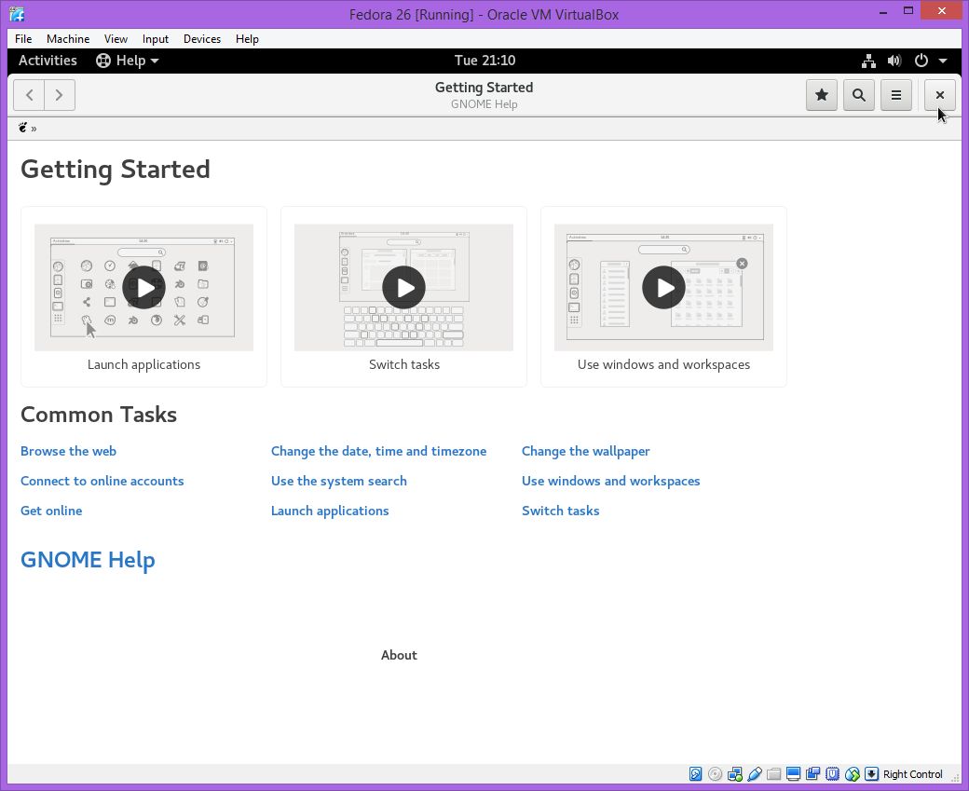Expand the system menu arrow in top bar

[x=942, y=61]
